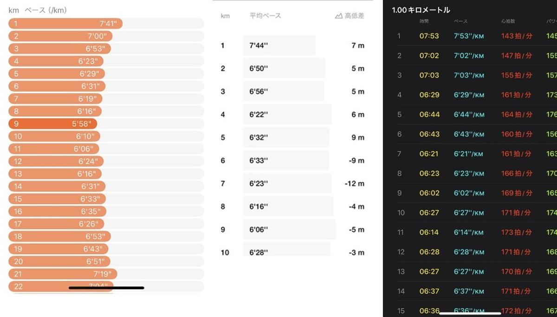Select the km 21 bar showing 7'19"
This screenshot has height=317, width=557.
[63, 274]
